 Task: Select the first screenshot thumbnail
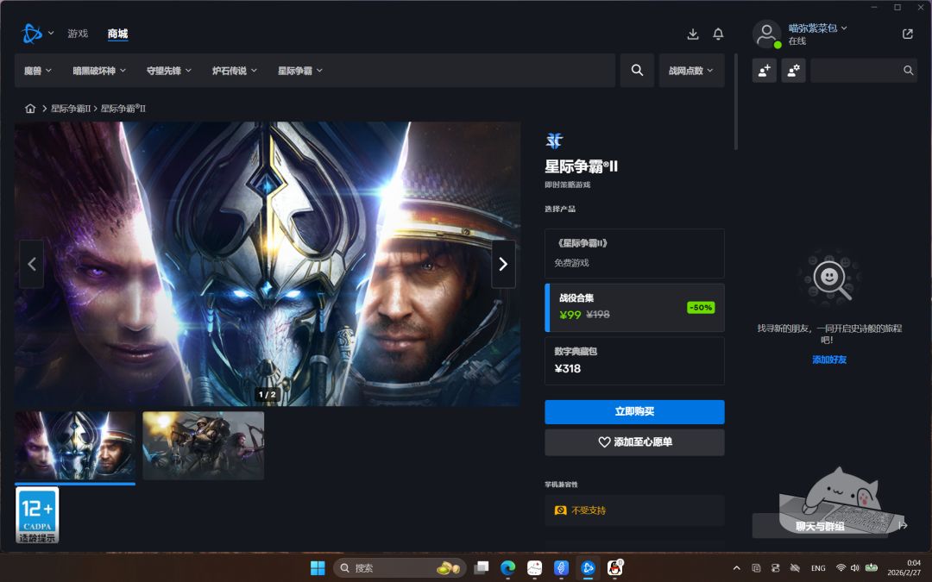click(x=75, y=446)
